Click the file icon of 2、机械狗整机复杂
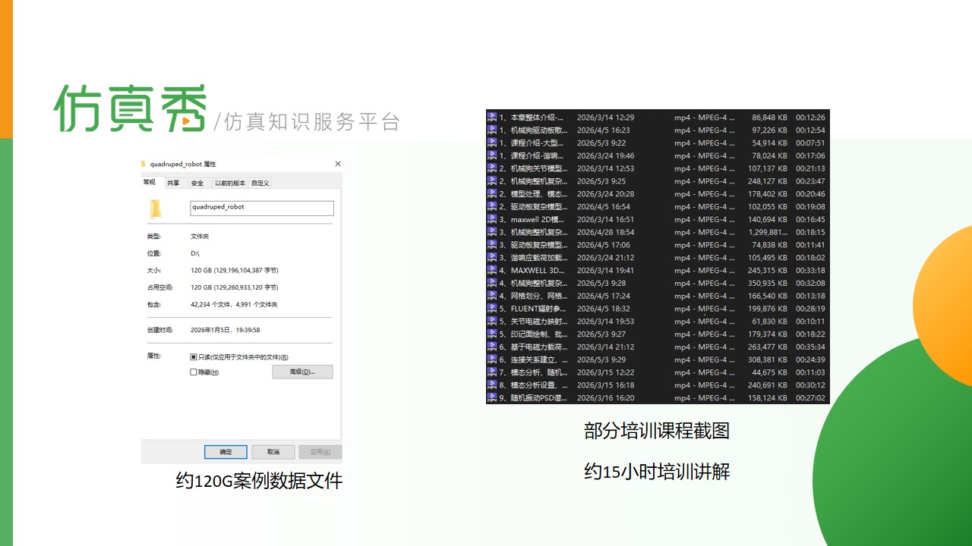 492,181
